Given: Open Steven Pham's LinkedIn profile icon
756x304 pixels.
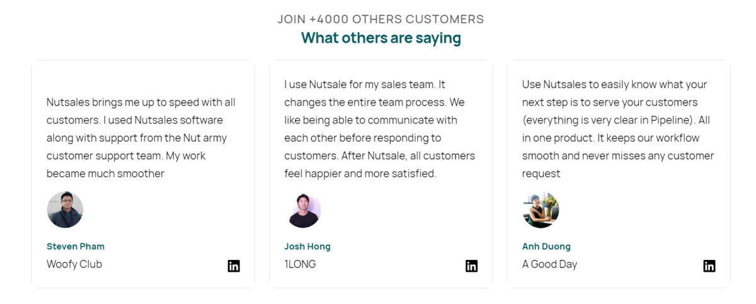Looking at the screenshot, I should (234, 266).
